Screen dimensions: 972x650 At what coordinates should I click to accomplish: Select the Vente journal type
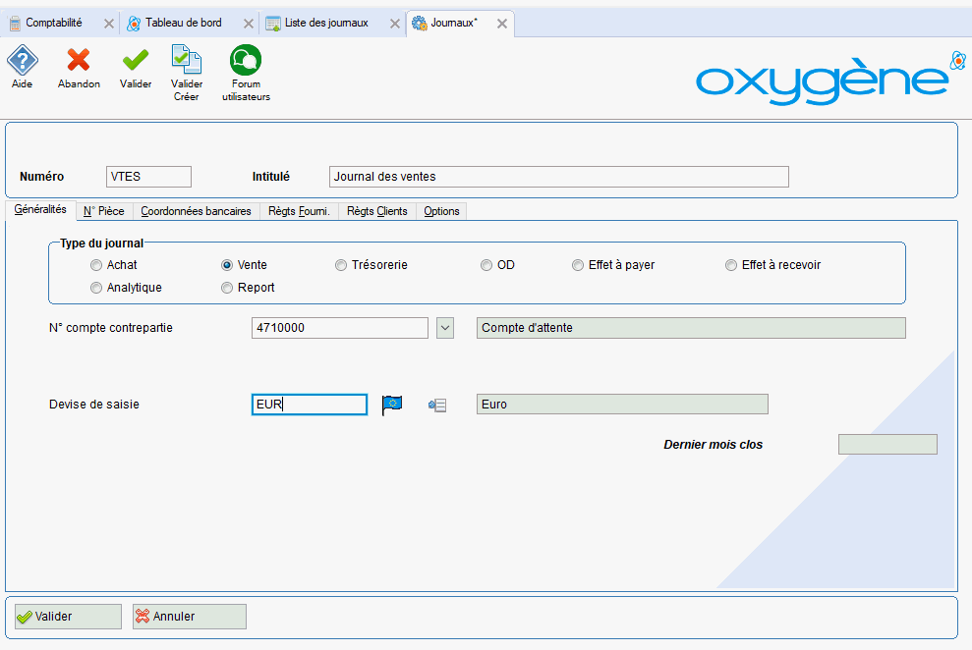227,265
